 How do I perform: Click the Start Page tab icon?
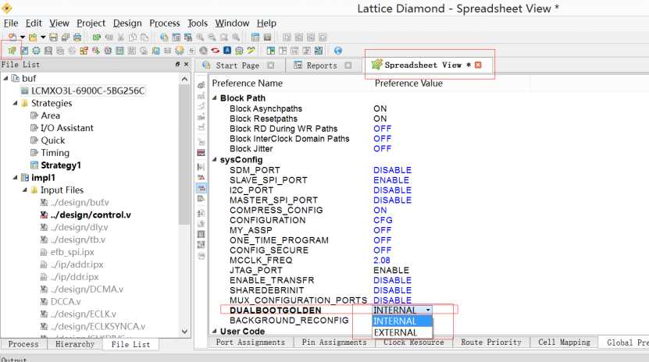[x=206, y=65]
